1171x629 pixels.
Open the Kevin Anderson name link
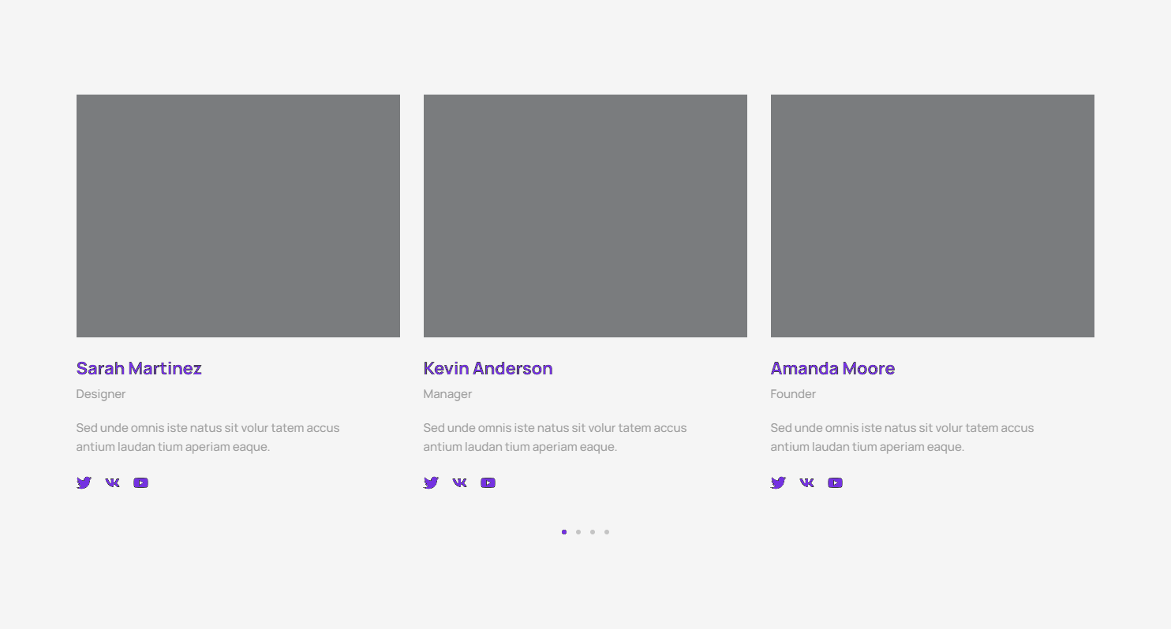click(488, 368)
